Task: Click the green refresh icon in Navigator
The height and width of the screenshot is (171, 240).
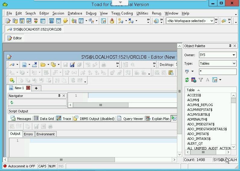Action: (12, 102)
